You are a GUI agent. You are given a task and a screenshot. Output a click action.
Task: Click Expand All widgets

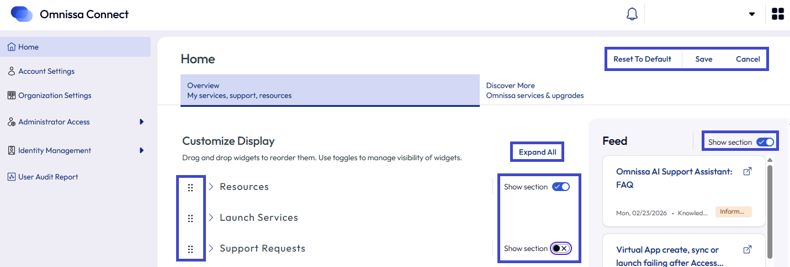click(537, 152)
